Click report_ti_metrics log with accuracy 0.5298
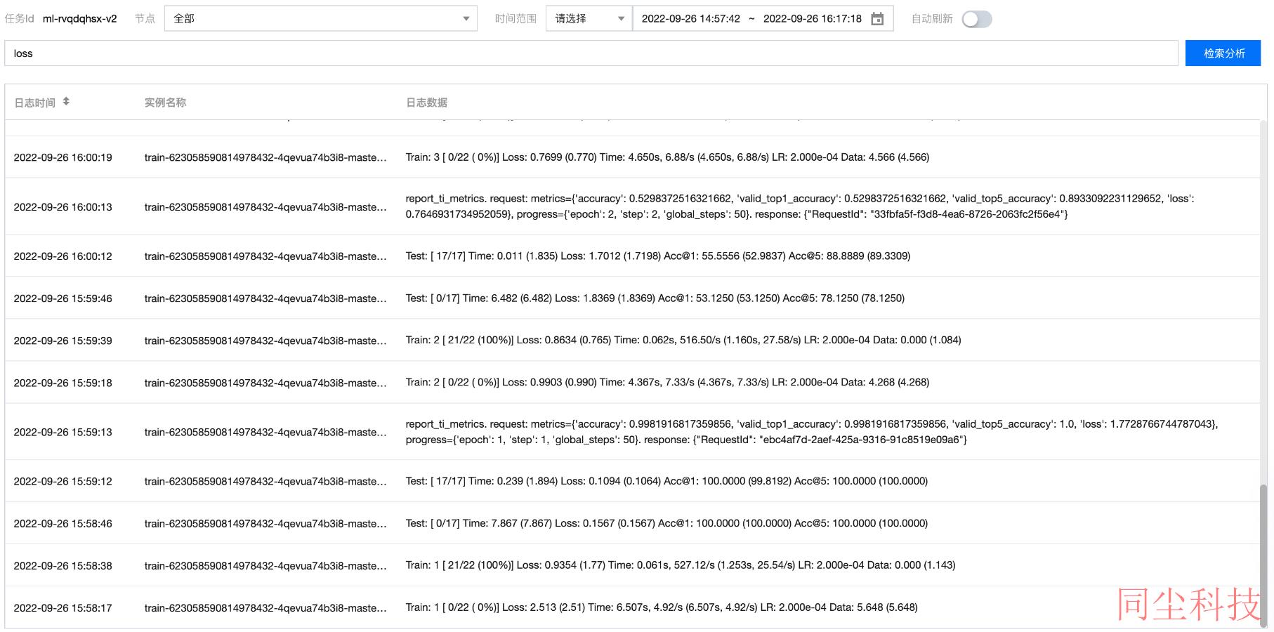Image resolution: width=1274 pixels, height=632 pixels. (x=800, y=206)
